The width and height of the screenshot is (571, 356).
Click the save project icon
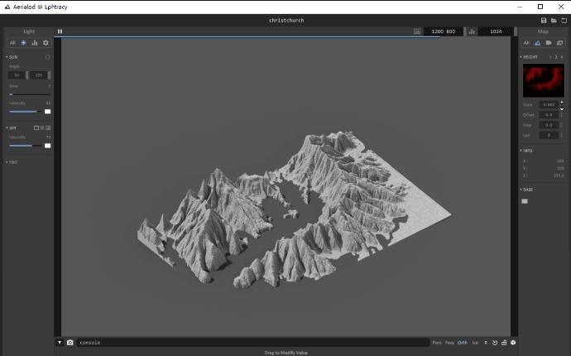click(x=544, y=20)
